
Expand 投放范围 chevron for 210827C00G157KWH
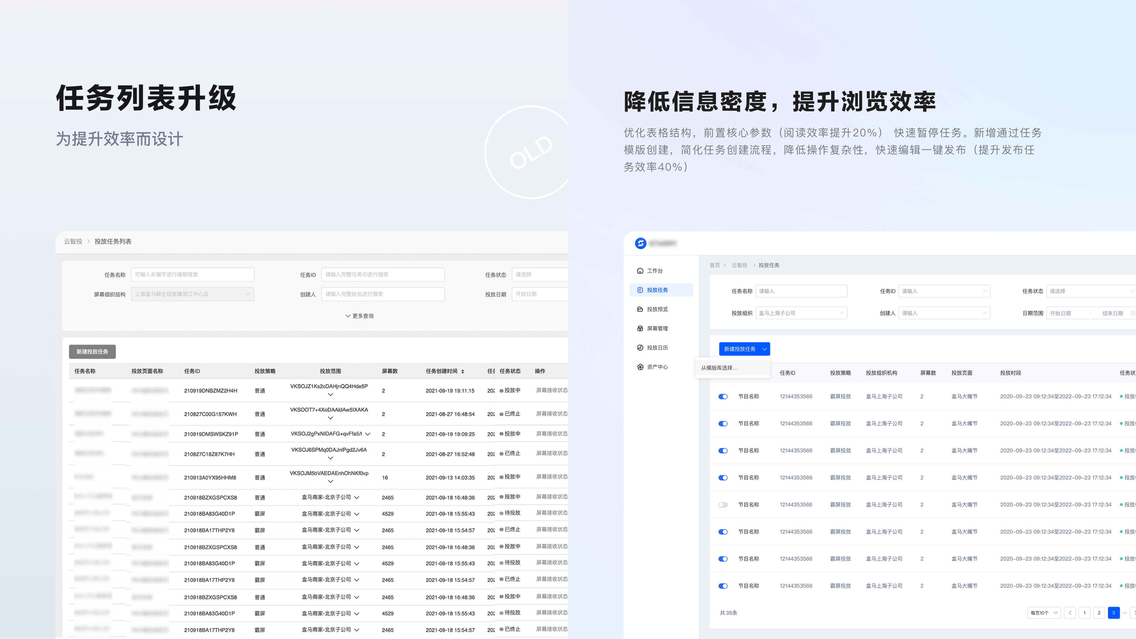pyautogui.click(x=330, y=418)
